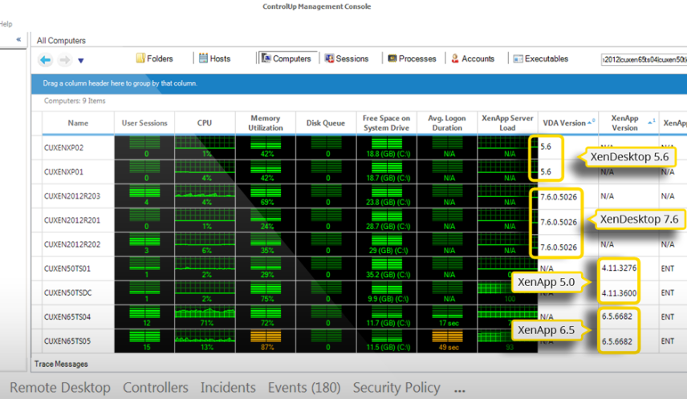687x399 pixels.
Task: Click CUXEN50TSDC memory 75% cell
Action: click(x=266, y=292)
